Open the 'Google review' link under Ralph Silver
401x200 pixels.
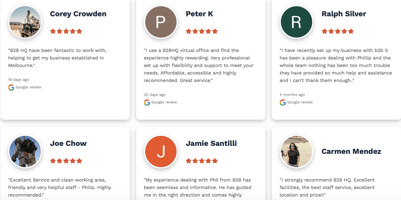(300, 102)
